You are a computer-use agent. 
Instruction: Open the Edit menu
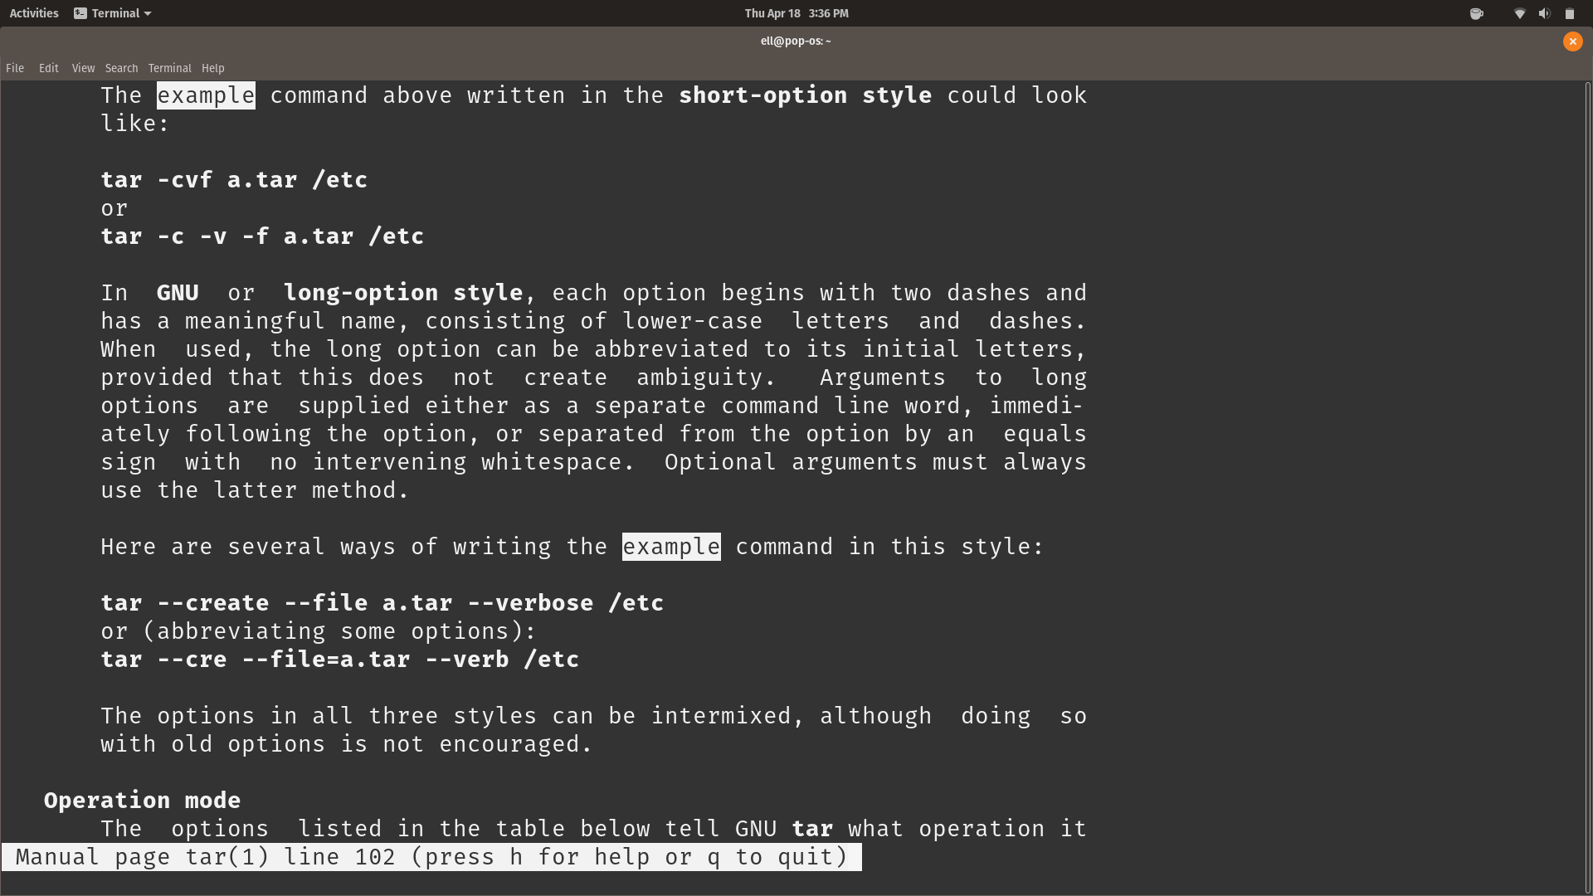coord(48,68)
